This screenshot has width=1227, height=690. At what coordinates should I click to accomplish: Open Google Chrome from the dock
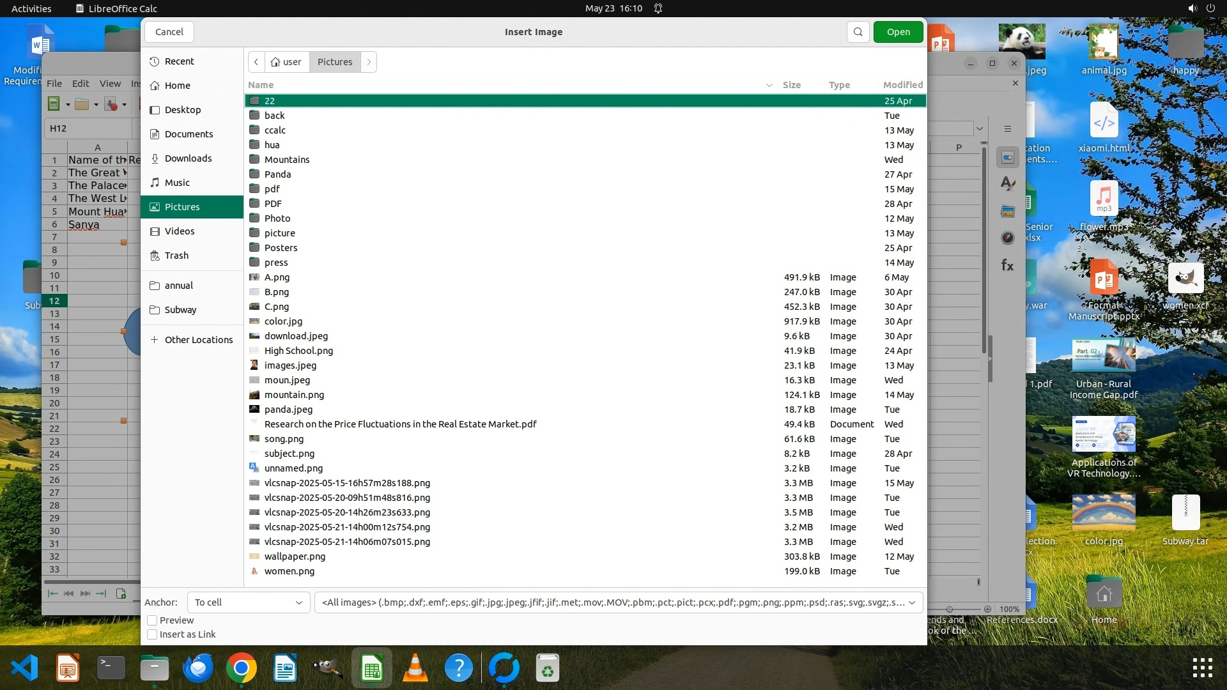(x=241, y=669)
